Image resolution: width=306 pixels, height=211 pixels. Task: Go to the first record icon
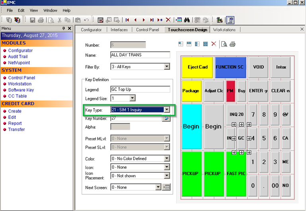[127, 20]
